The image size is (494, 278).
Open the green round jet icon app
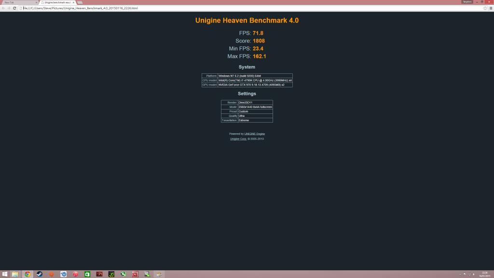click(123, 274)
